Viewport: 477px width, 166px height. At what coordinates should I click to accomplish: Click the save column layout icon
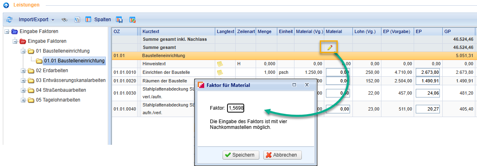(x=119, y=19)
